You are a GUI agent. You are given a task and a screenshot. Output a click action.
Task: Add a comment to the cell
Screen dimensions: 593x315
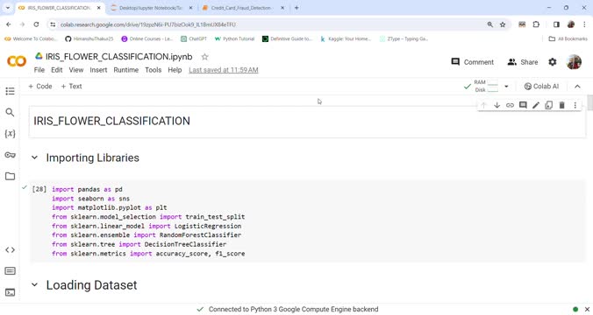523,105
